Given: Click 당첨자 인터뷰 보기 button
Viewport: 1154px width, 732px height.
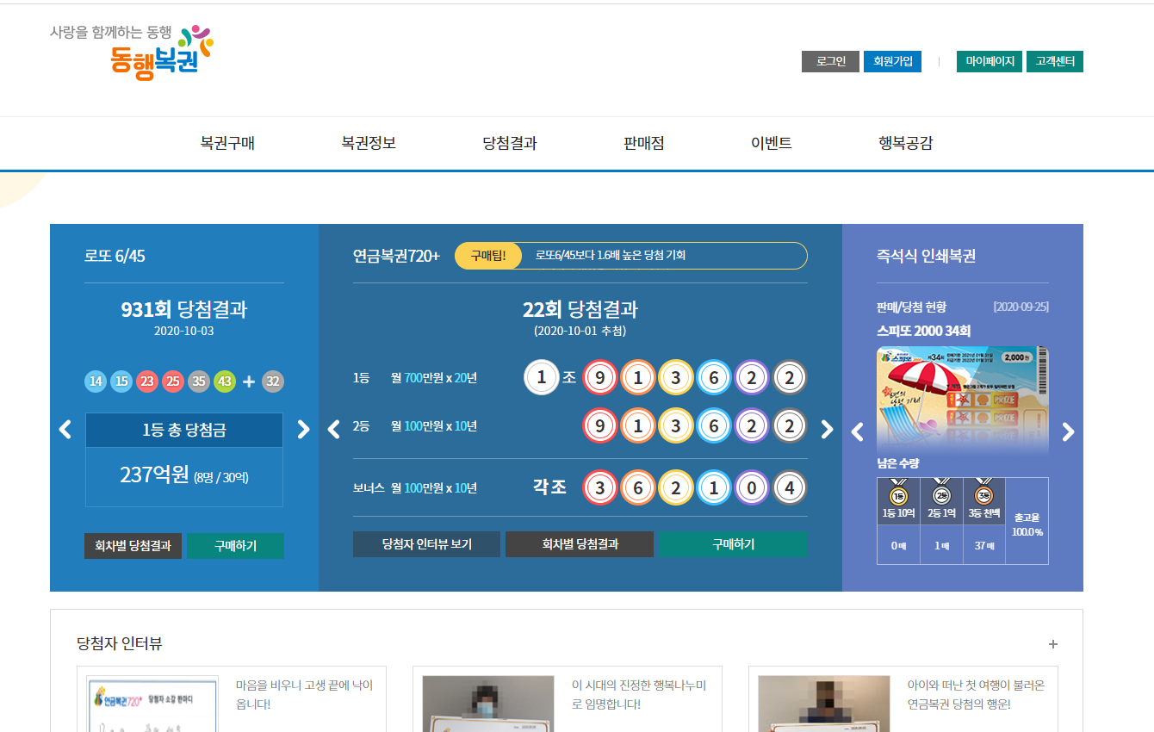Looking at the screenshot, I should (x=426, y=544).
